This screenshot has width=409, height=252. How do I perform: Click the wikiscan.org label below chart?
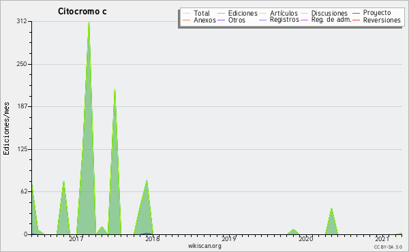[x=204, y=246]
